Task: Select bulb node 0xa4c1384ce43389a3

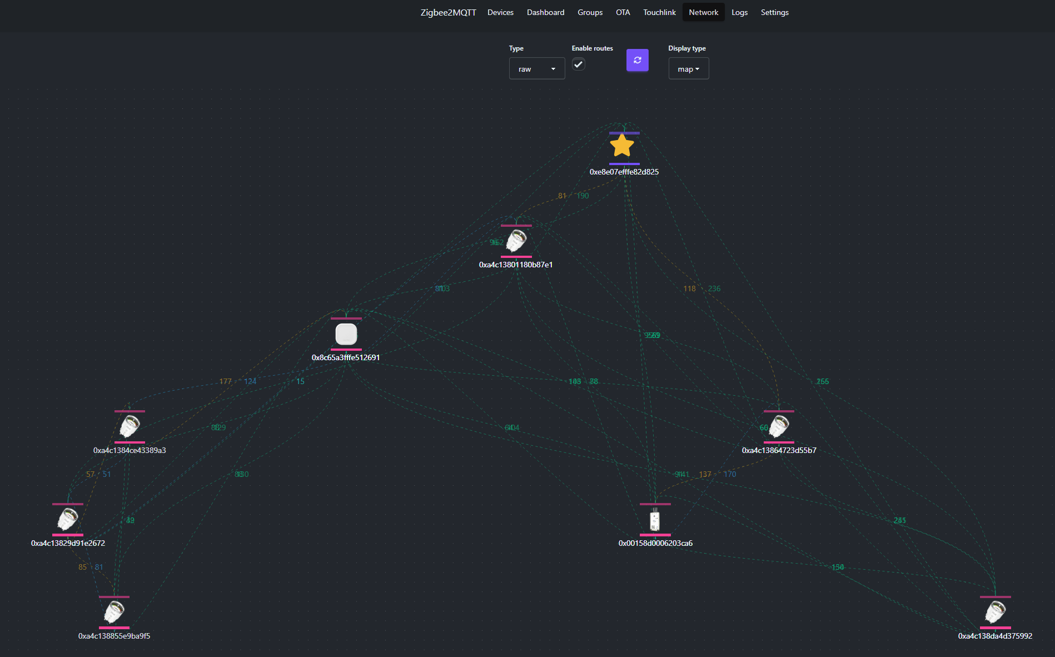Action: pos(130,426)
